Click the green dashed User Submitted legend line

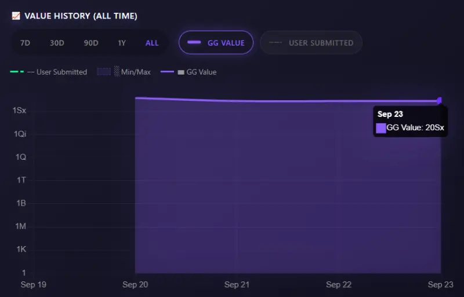point(17,72)
